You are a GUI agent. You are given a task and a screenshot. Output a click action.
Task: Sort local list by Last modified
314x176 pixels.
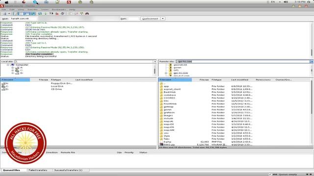point(84,80)
